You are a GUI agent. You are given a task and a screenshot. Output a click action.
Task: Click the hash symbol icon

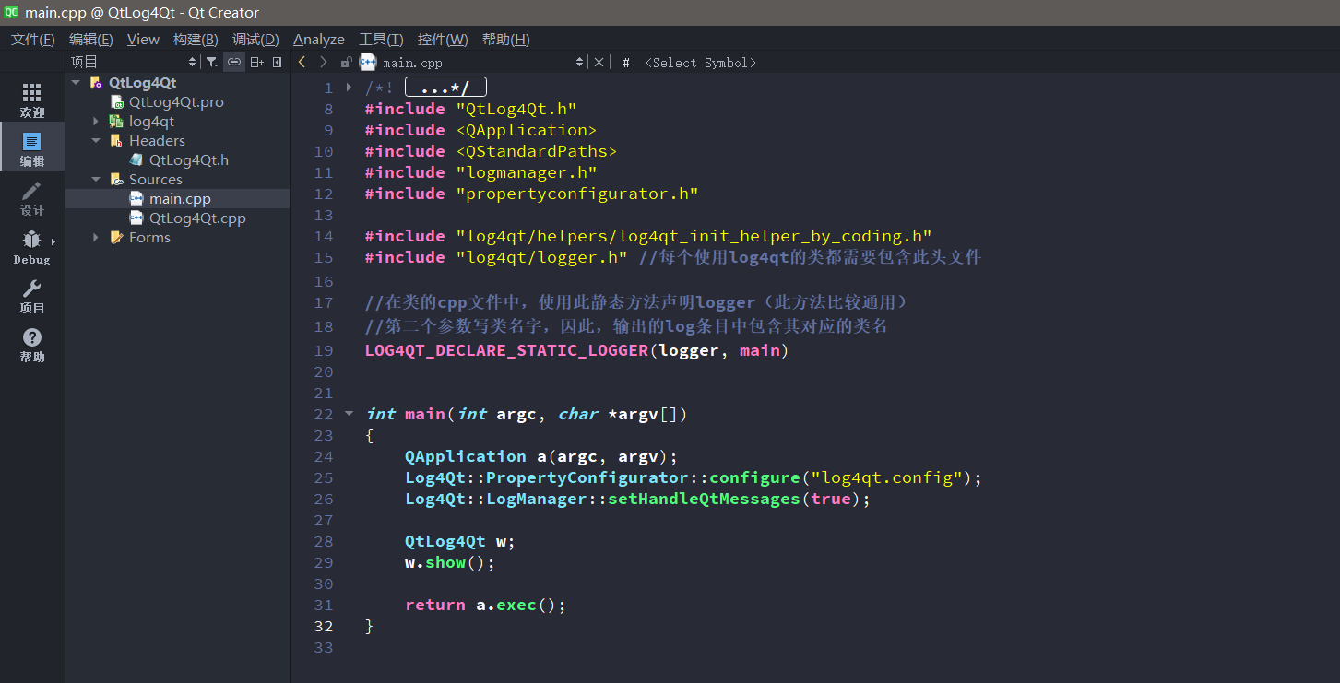pos(626,63)
